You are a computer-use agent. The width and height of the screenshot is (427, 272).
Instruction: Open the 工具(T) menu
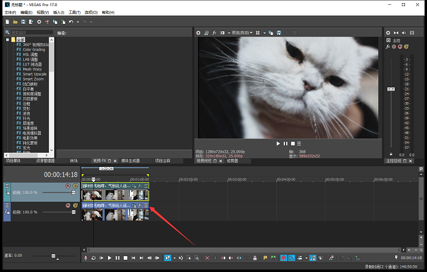click(x=74, y=12)
